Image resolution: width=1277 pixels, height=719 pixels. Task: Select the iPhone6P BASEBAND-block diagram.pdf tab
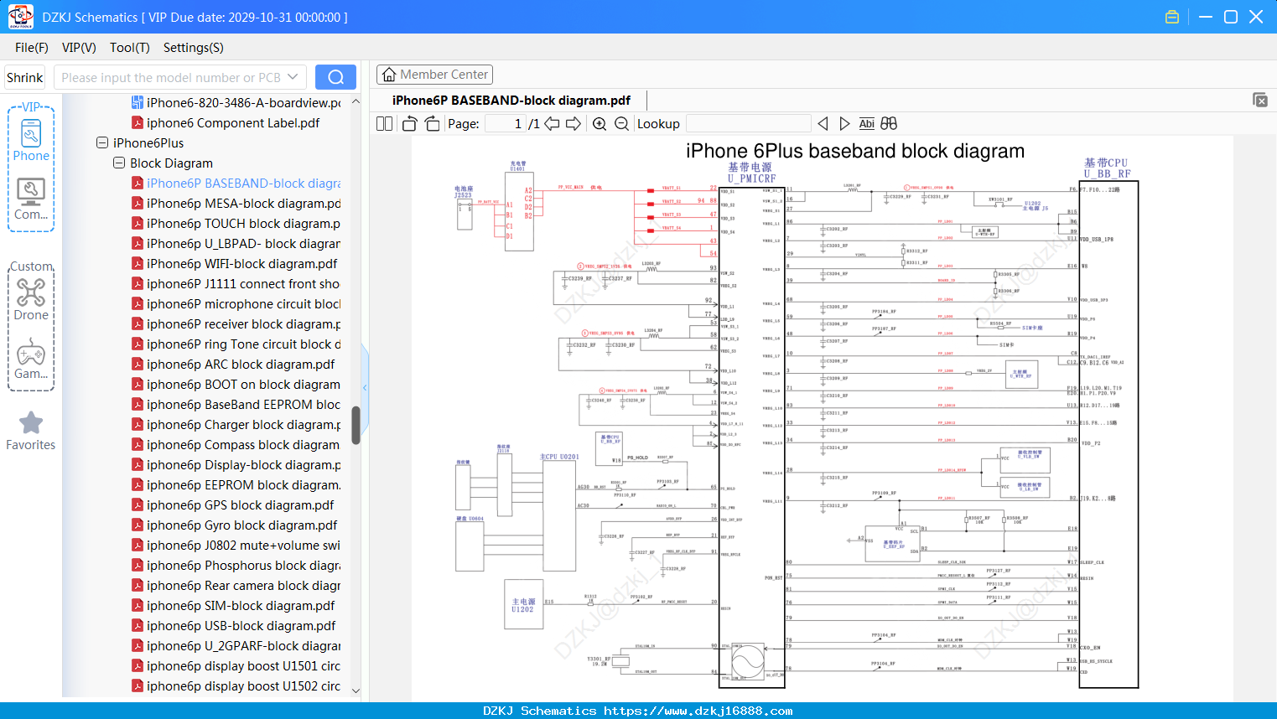[x=511, y=100]
